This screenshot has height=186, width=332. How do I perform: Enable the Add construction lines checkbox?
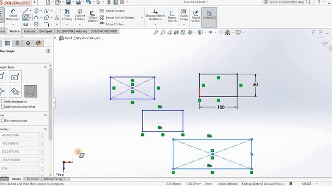pos(3,107)
